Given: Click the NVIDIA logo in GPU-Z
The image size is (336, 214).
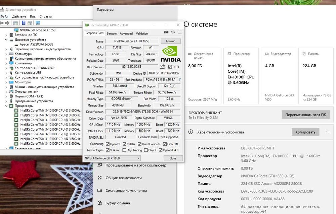Looking at the screenshot, I should [x=171, y=54].
